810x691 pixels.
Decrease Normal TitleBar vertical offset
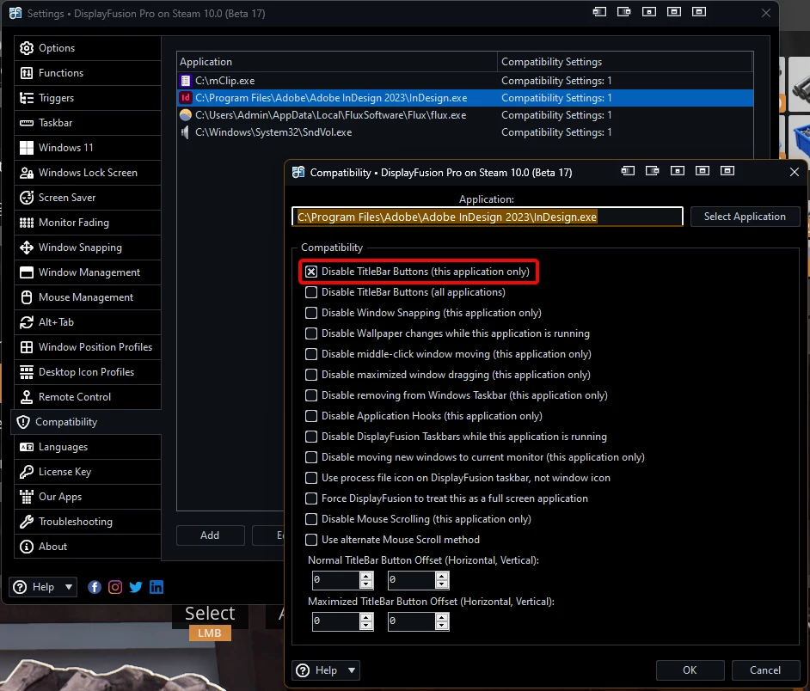click(x=442, y=584)
